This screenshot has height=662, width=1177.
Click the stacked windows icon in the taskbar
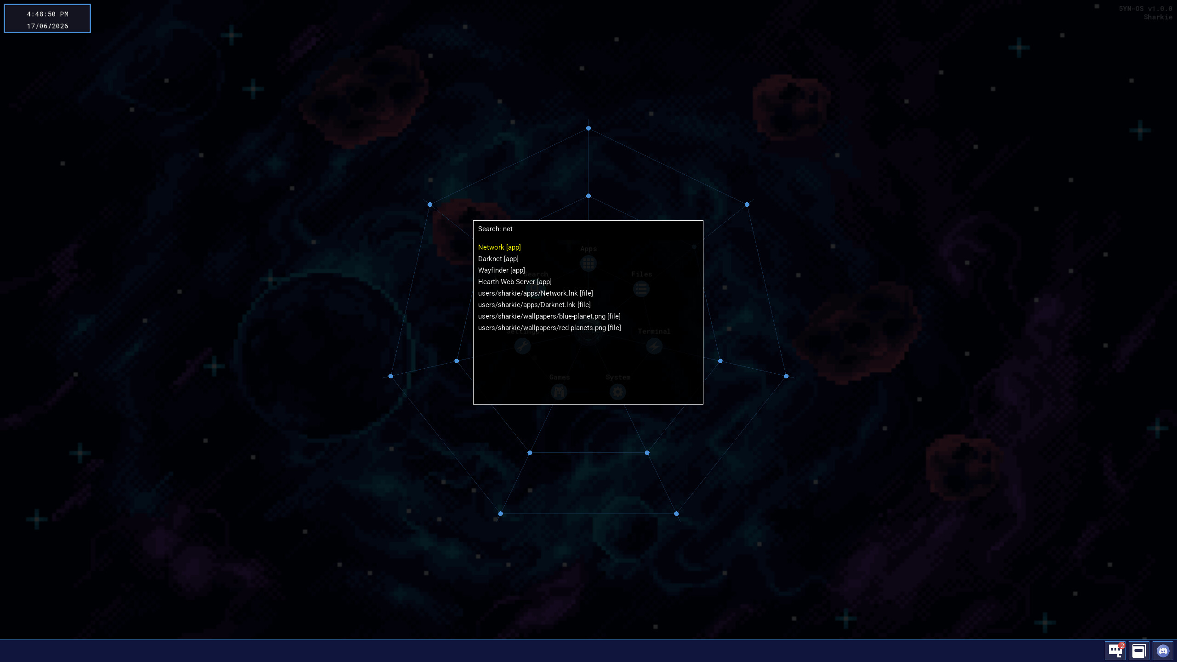(1139, 651)
